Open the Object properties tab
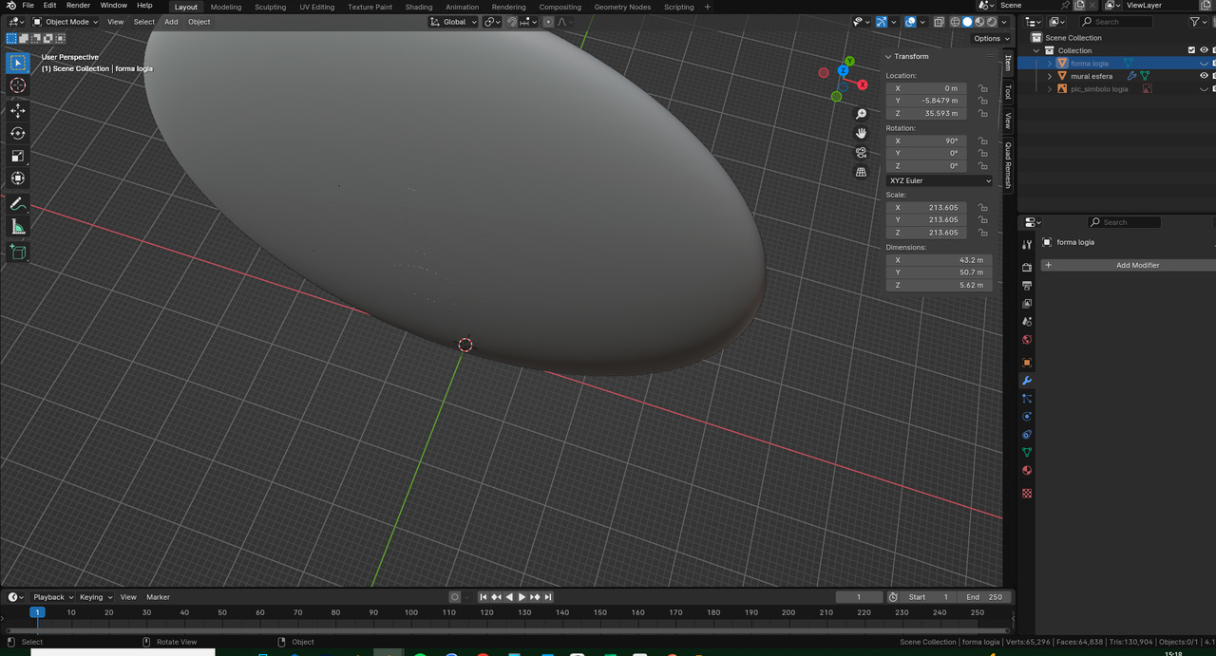1216x656 pixels. coord(1027,363)
